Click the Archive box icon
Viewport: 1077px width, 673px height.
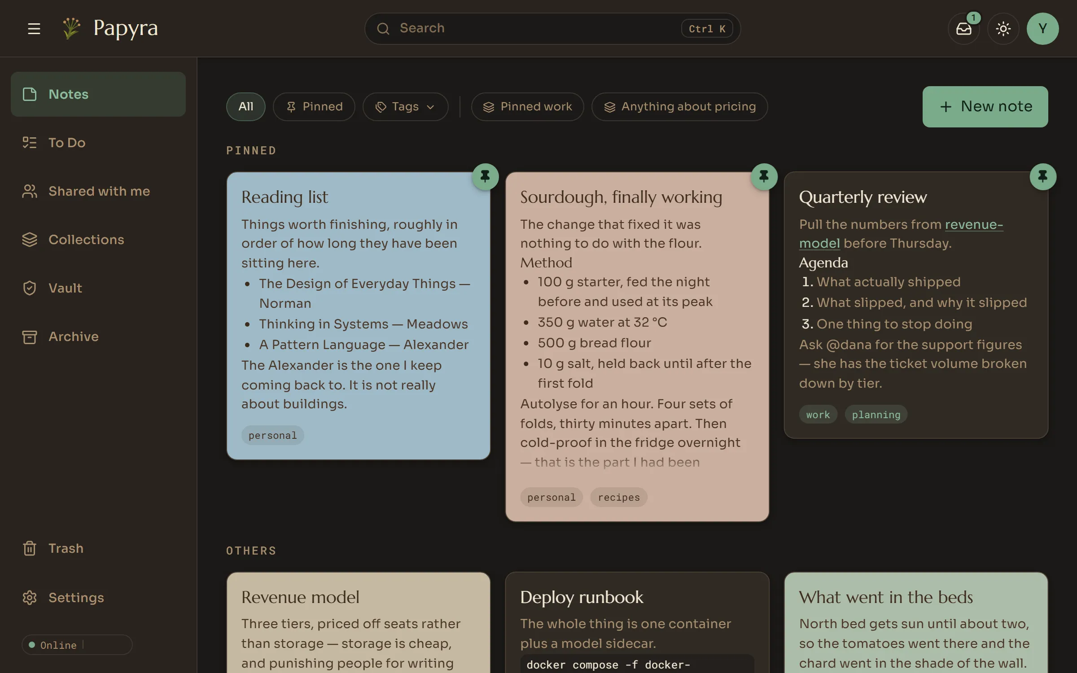(x=30, y=336)
